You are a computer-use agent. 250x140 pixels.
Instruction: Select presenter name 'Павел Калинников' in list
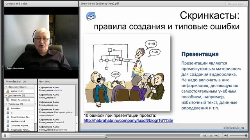(x=20, y=100)
